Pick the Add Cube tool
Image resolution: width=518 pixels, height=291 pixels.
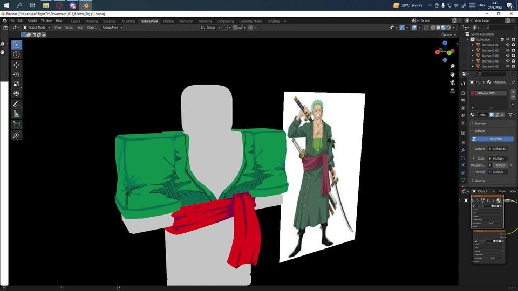(17, 124)
